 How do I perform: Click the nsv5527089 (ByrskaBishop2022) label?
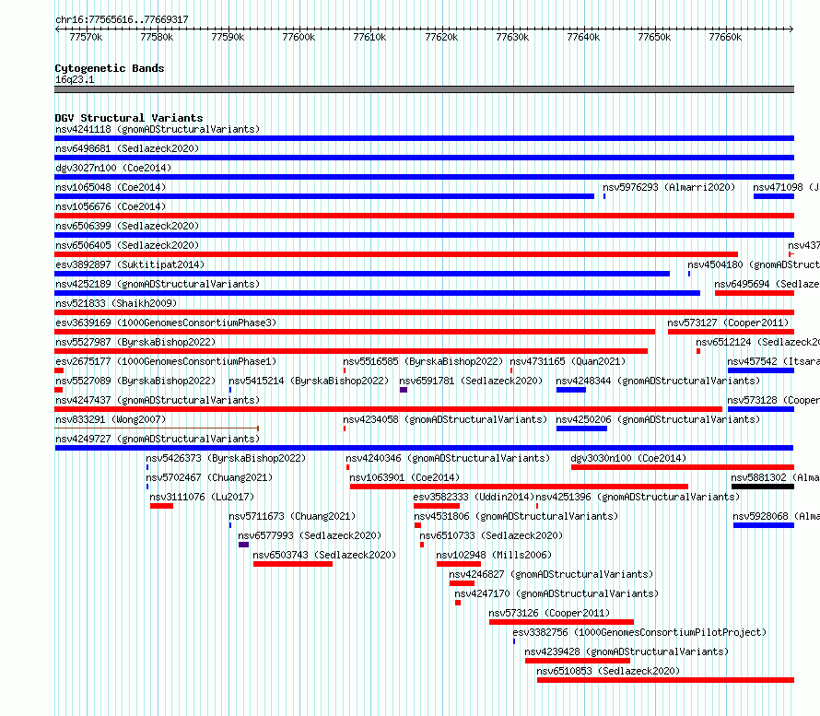135,381
